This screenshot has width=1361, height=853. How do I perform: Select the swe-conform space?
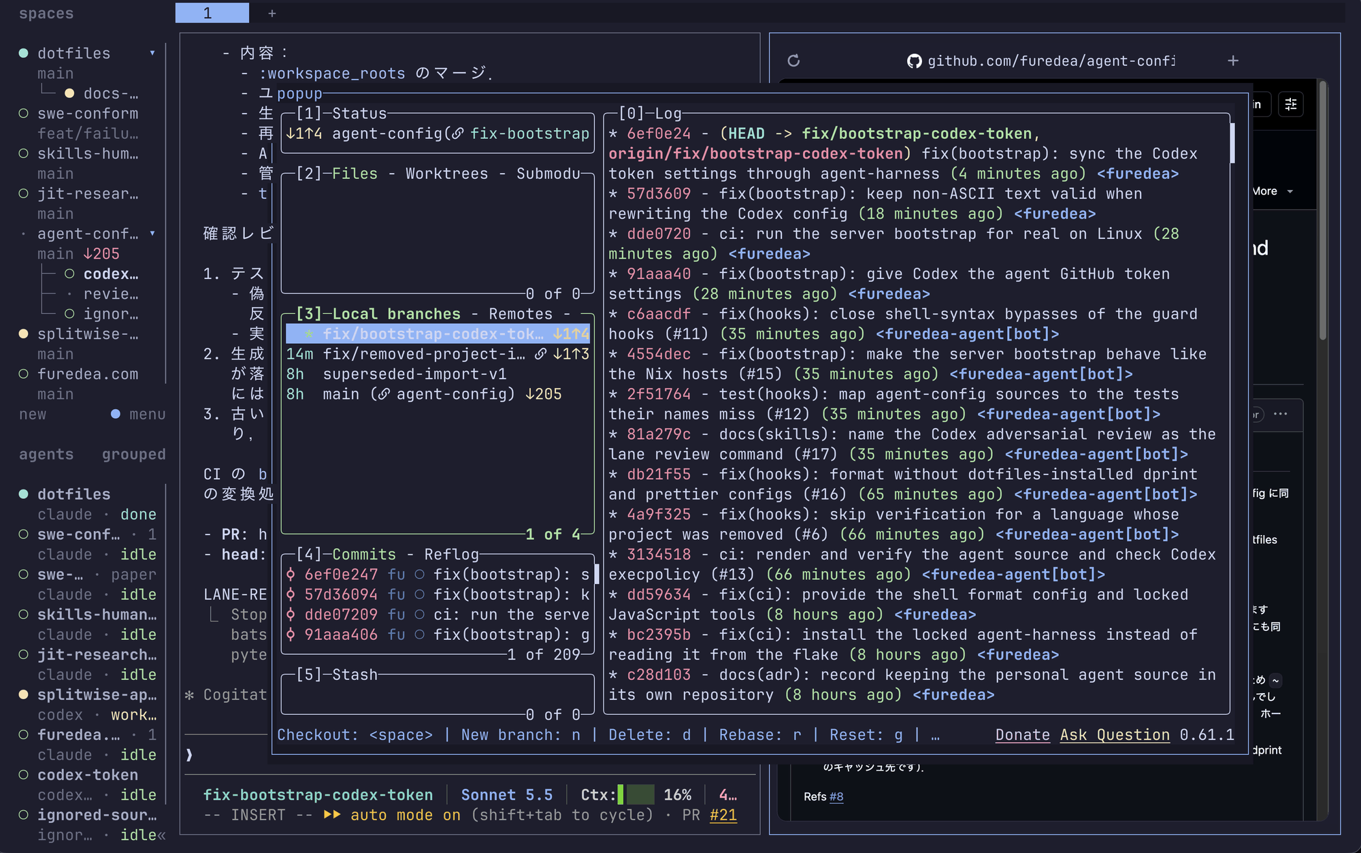[88, 114]
